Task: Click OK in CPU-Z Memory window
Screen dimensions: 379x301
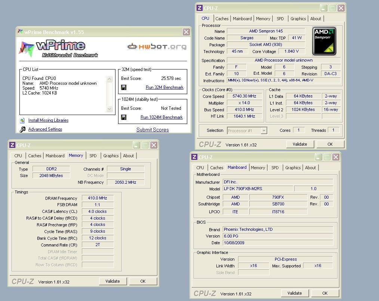Action: [143, 281]
